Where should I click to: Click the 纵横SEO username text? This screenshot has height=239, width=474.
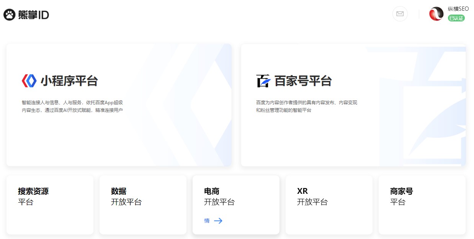pyautogui.click(x=458, y=9)
